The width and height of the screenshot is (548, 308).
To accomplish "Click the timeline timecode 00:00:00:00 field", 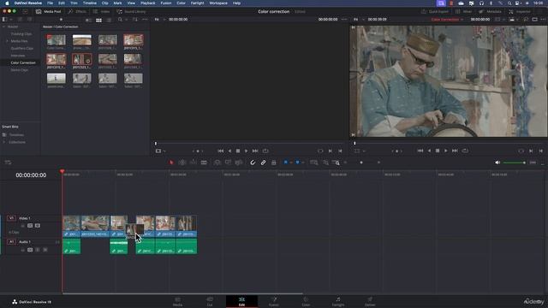I will point(31,175).
